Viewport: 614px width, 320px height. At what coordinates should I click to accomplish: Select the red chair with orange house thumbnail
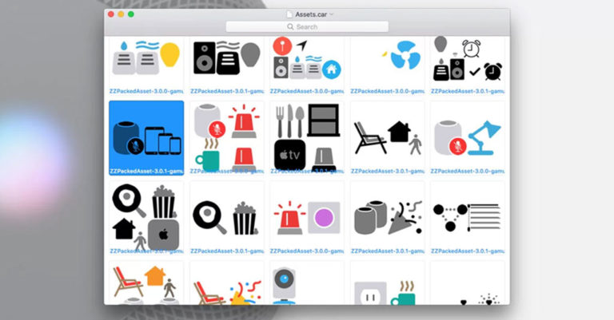pos(146,284)
